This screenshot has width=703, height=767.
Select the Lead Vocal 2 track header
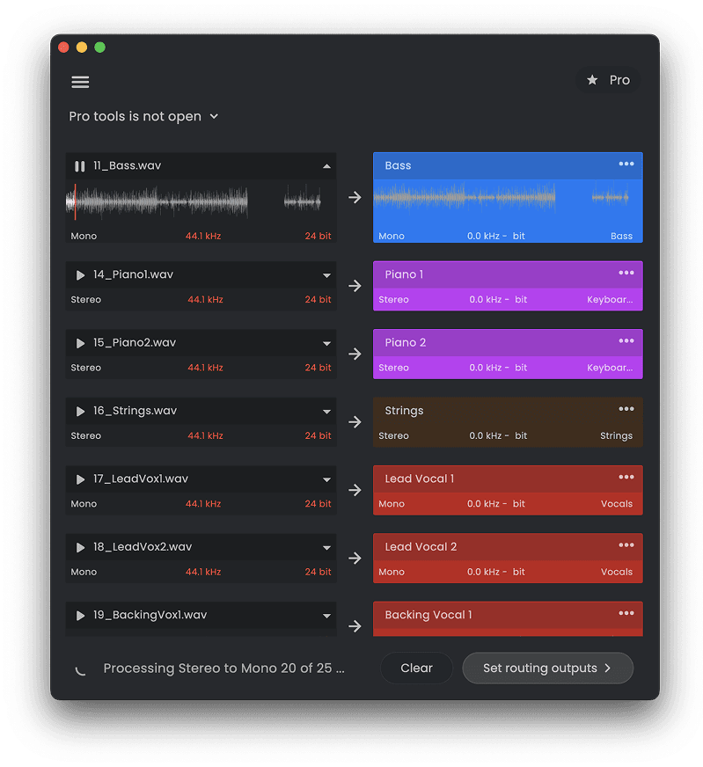508,546
